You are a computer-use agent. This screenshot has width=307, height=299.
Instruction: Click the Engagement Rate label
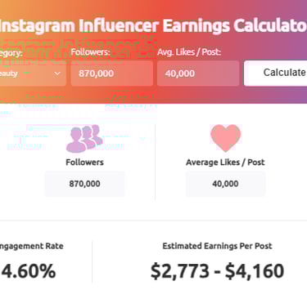(x=32, y=246)
